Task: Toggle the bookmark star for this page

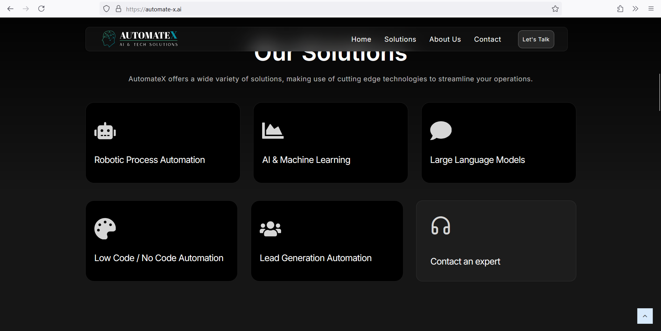Action: click(555, 9)
